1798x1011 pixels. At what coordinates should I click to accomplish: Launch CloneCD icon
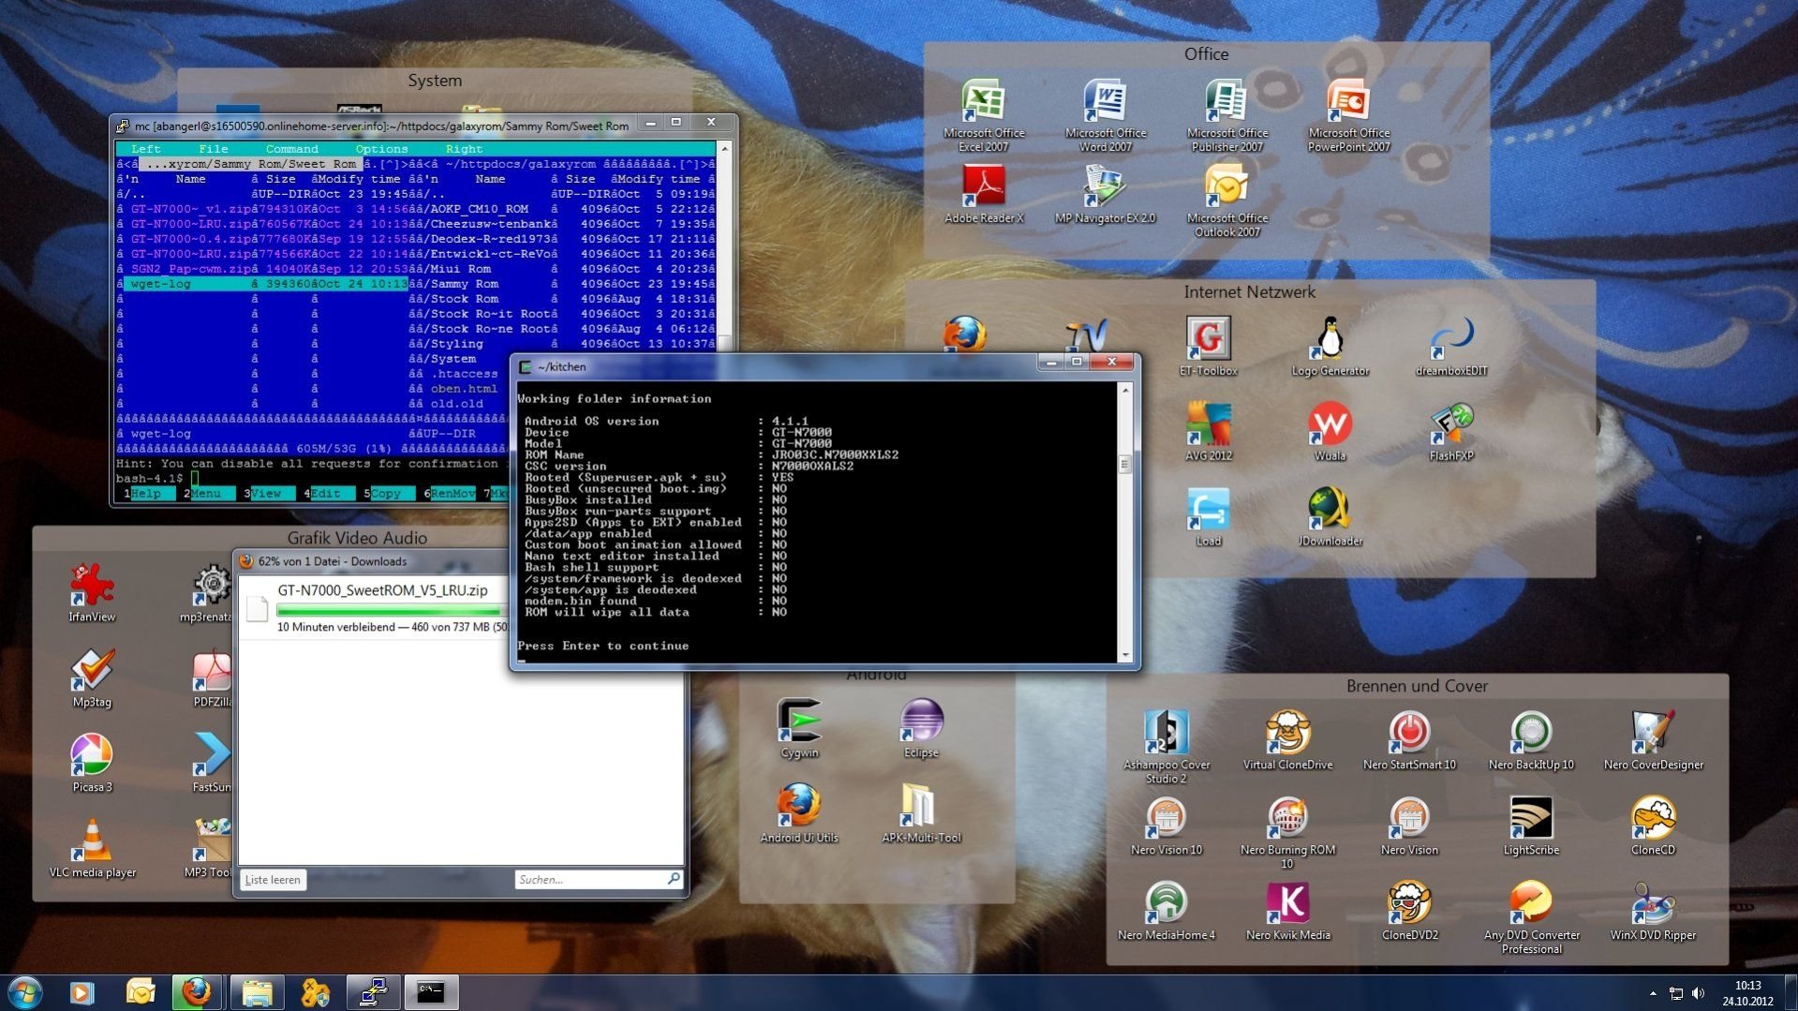[1653, 825]
